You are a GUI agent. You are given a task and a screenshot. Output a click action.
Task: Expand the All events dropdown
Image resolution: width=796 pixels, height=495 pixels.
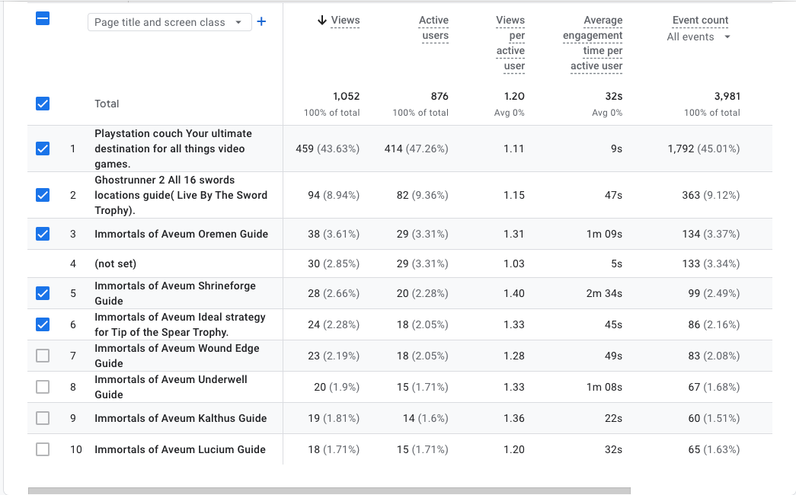point(698,37)
